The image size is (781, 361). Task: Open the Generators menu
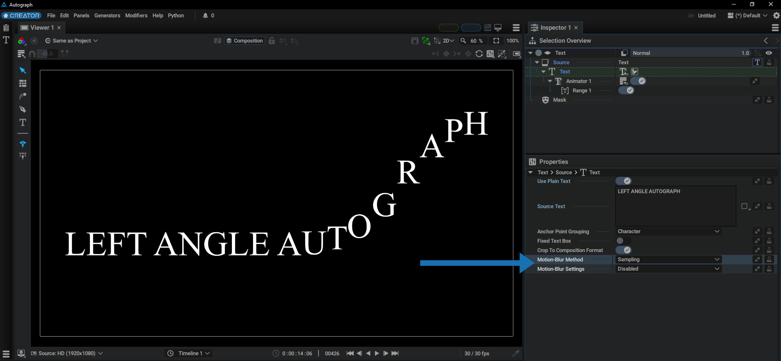tap(107, 15)
